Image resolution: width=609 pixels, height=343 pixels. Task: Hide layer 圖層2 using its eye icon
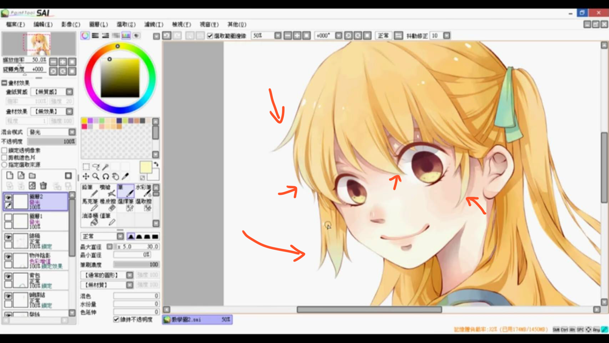point(8,198)
